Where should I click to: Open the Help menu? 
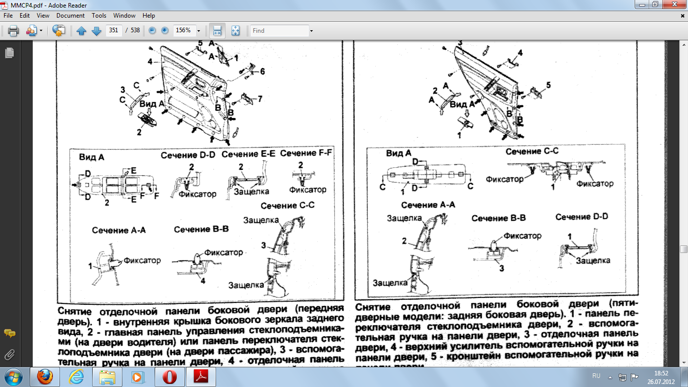coord(149,16)
